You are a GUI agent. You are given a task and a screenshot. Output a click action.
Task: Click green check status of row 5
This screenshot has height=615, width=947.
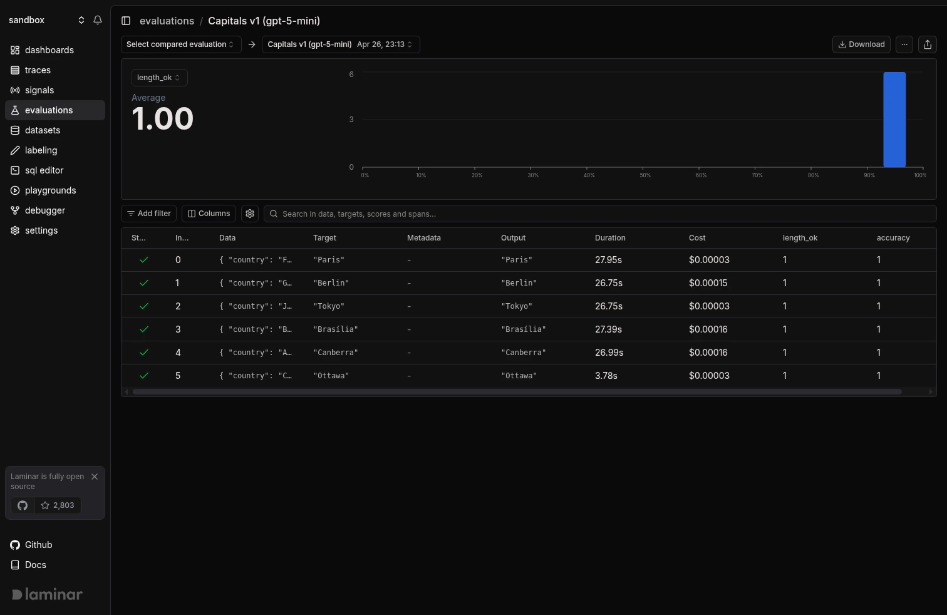tap(144, 376)
